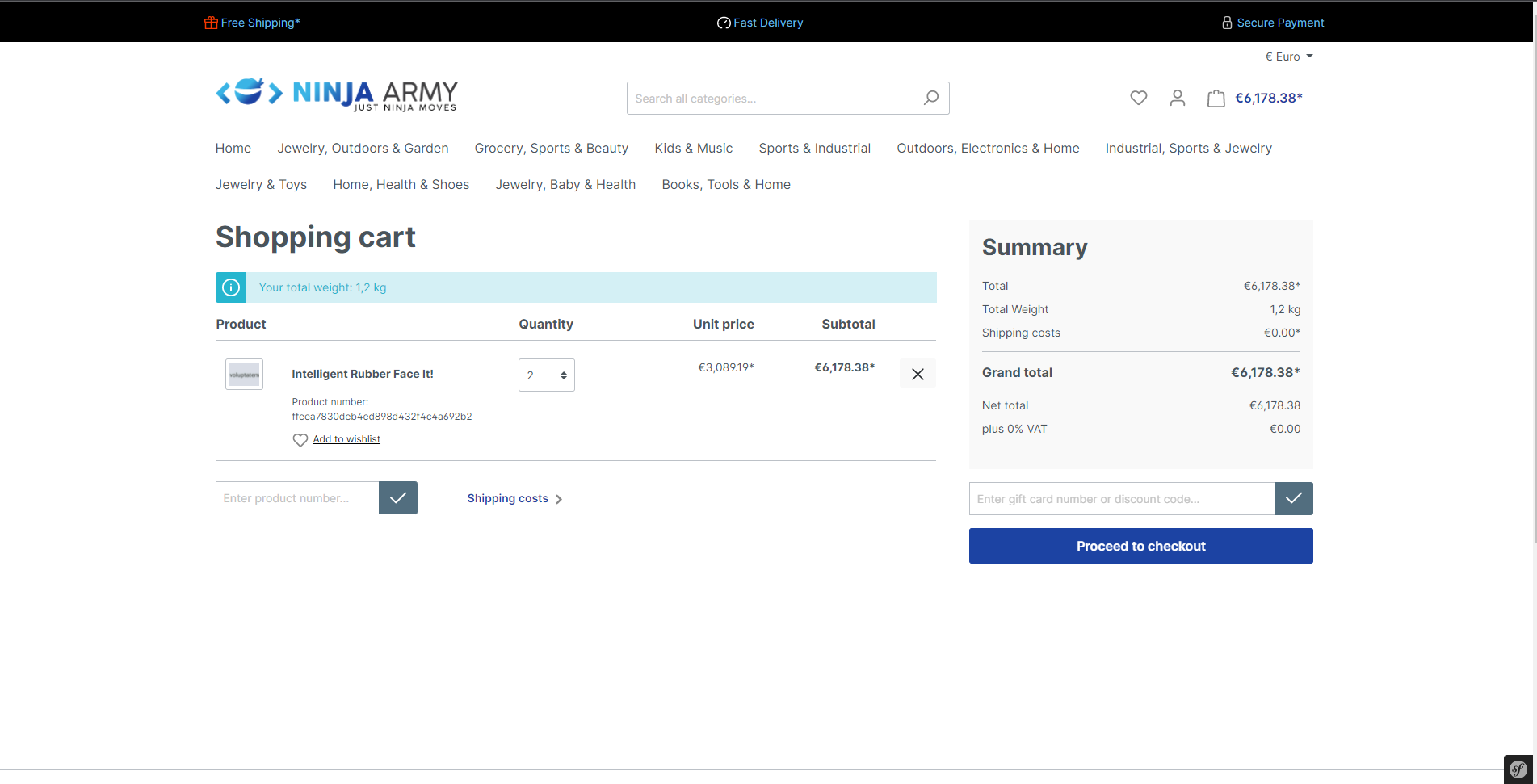Click the Grand total value in Summary
This screenshot has height=784, width=1537.
(x=1266, y=372)
